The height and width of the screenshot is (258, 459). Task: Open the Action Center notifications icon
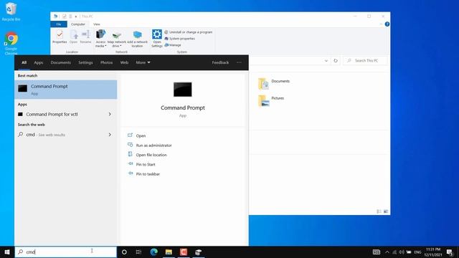point(450,252)
